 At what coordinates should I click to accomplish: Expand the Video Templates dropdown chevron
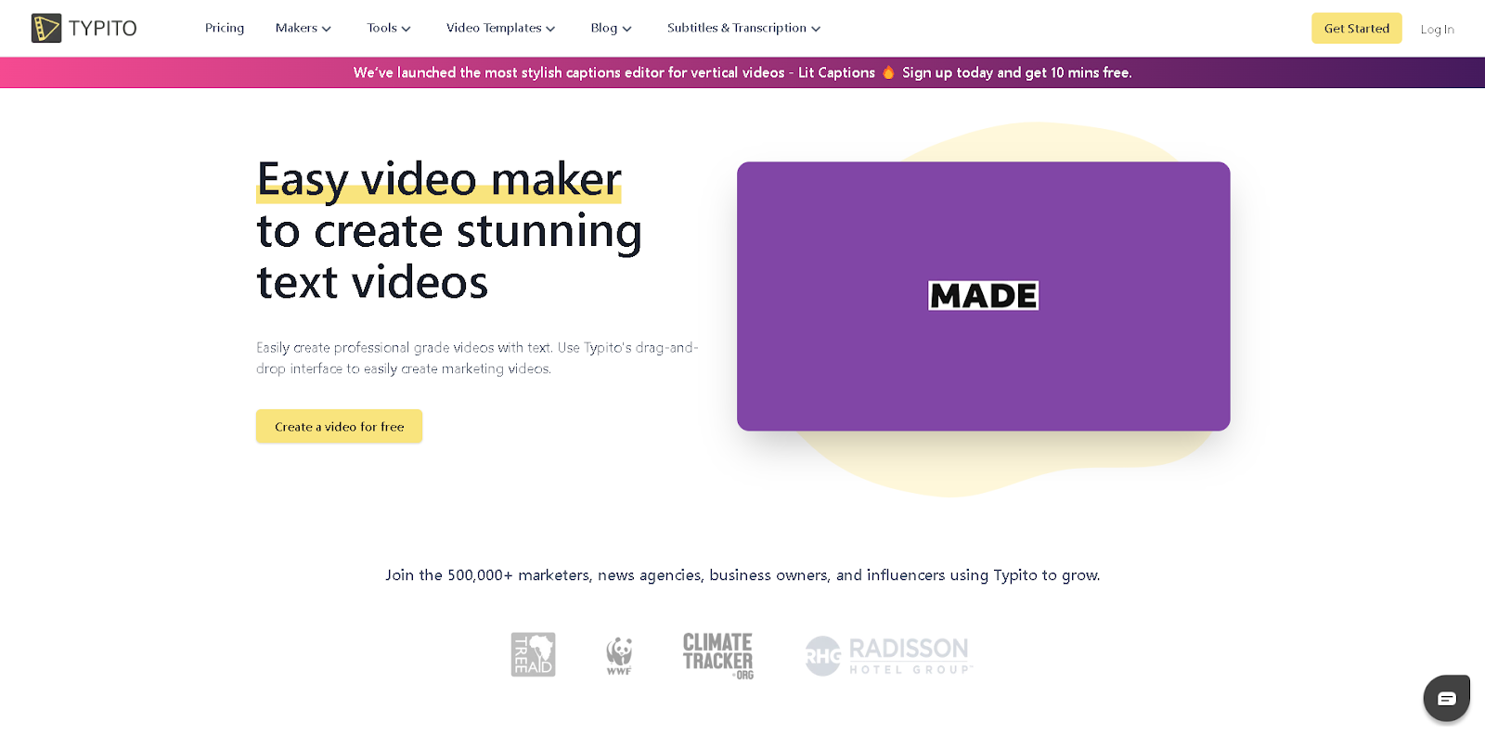click(550, 29)
